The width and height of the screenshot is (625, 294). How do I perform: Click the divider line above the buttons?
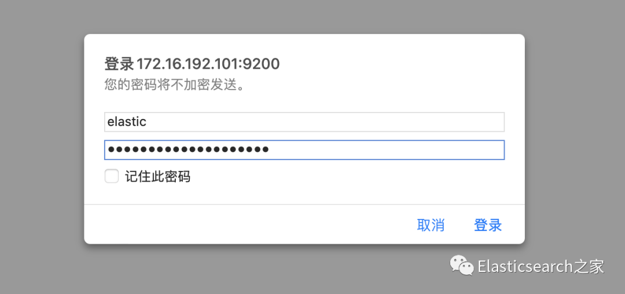click(304, 204)
